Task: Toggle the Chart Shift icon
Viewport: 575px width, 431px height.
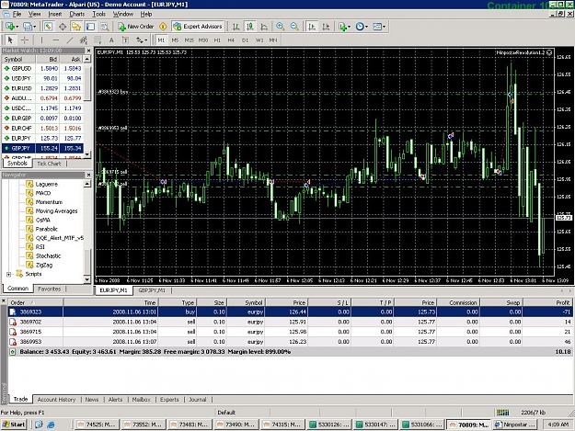Action: (x=326, y=27)
